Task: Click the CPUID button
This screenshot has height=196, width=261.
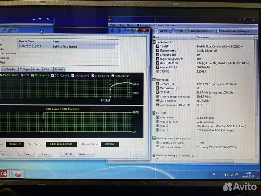Action: coord(68,154)
